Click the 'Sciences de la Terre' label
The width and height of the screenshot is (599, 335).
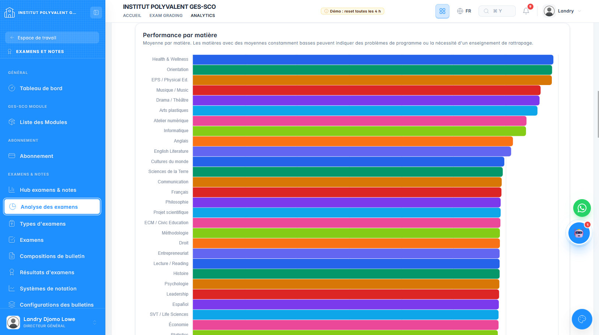click(x=168, y=172)
